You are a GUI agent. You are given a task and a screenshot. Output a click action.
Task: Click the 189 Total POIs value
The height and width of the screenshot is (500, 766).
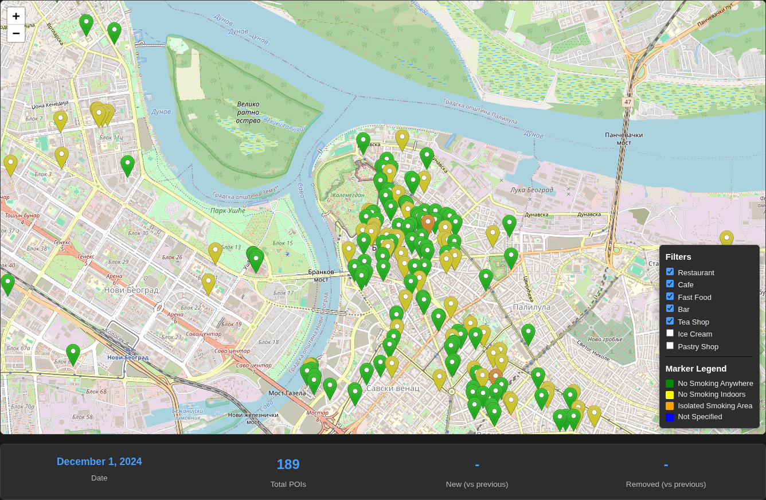coord(288,464)
